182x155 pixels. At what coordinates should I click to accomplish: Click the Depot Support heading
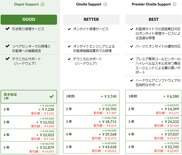tap(26, 4)
